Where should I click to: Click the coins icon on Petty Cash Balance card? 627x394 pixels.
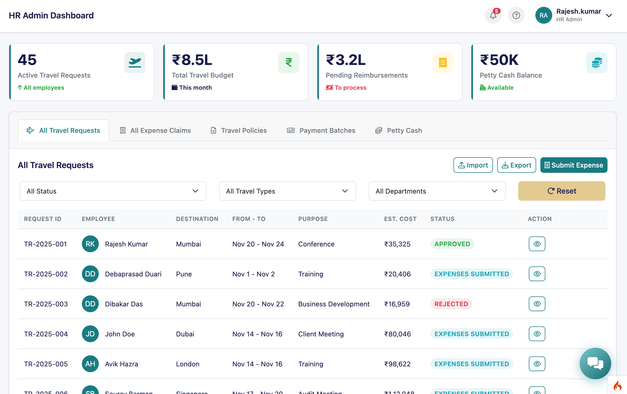pyautogui.click(x=597, y=62)
